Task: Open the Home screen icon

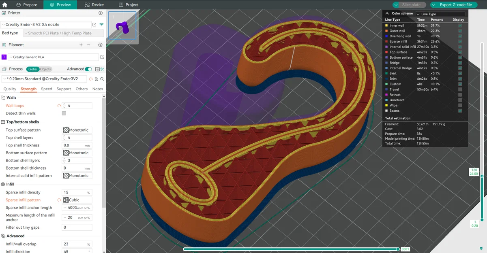Action: click(5, 5)
